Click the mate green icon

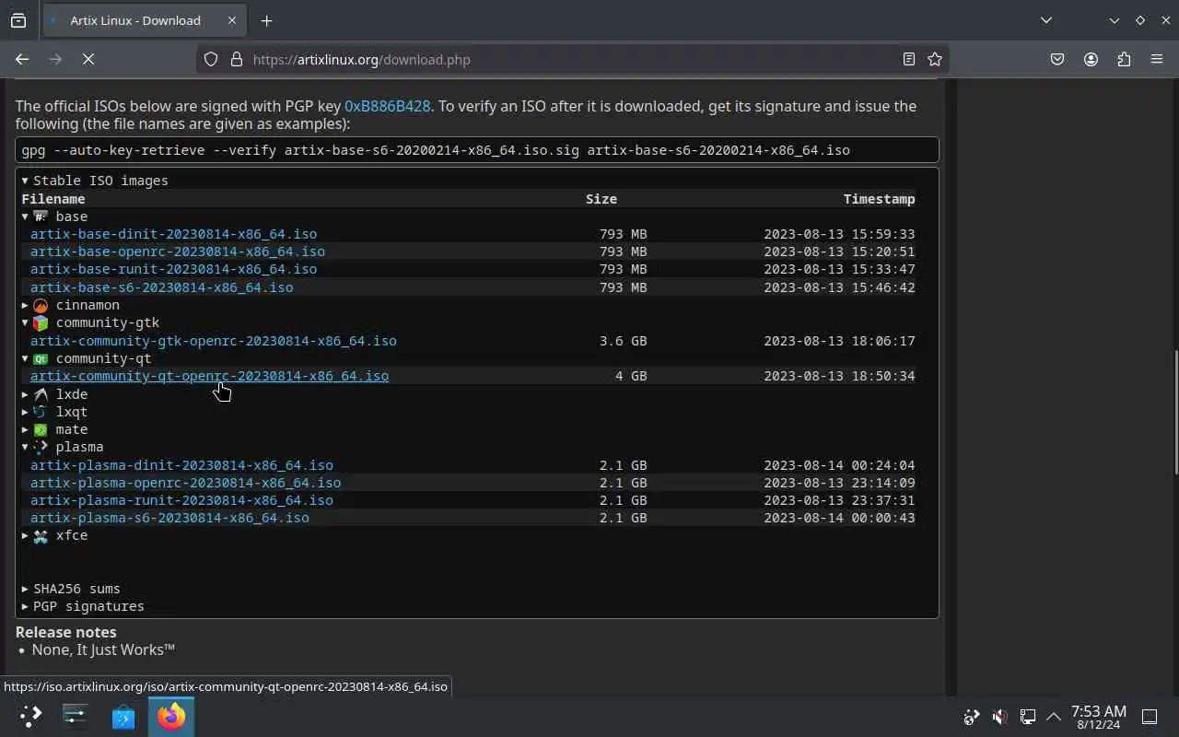click(41, 429)
